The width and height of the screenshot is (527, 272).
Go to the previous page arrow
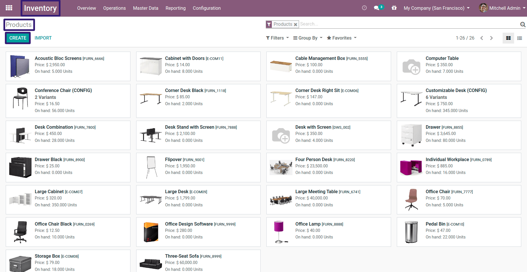point(482,38)
